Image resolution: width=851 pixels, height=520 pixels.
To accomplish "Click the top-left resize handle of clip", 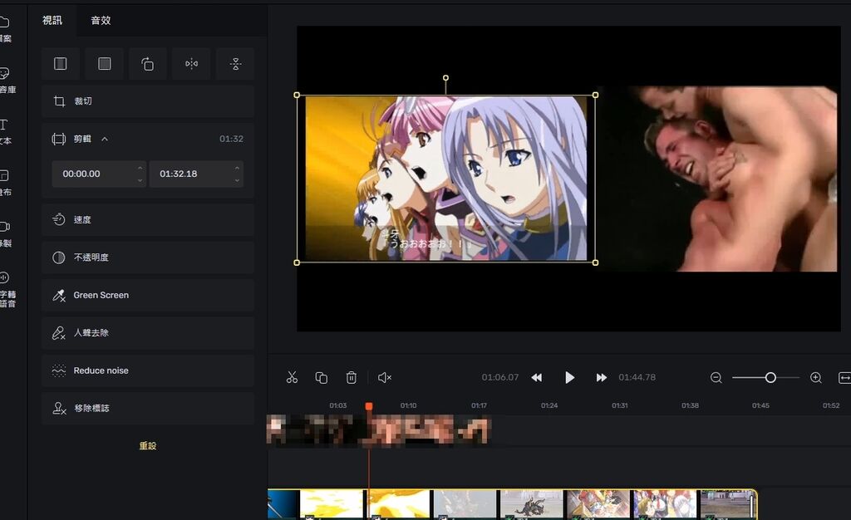I will [297, 95].
